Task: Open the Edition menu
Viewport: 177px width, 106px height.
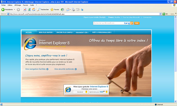Action: click(10, 5)
